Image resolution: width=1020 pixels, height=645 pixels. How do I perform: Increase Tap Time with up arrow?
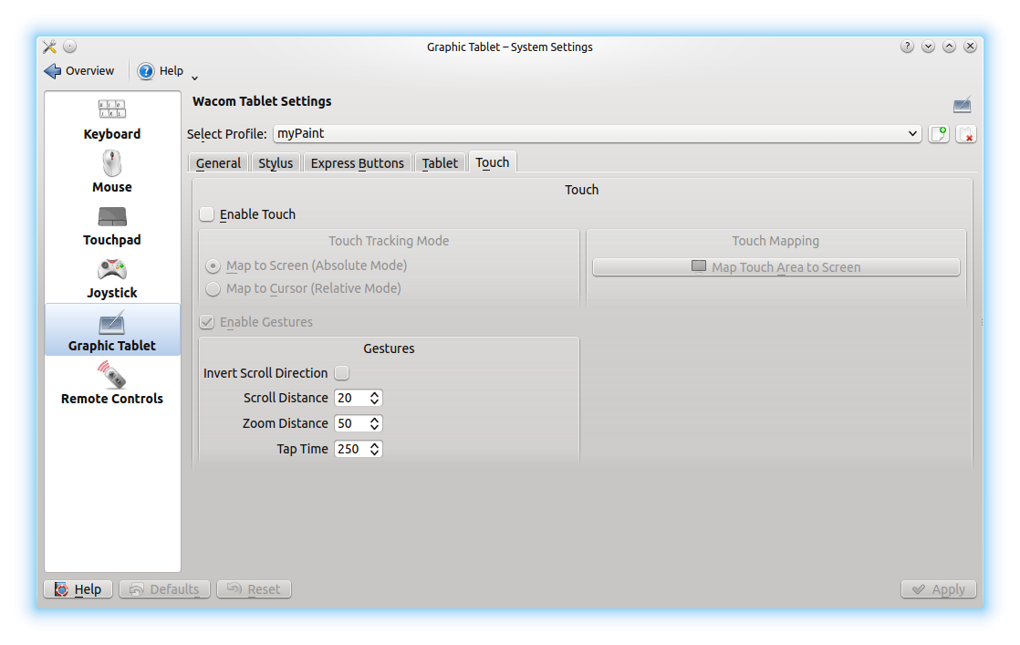pos(375,445)
